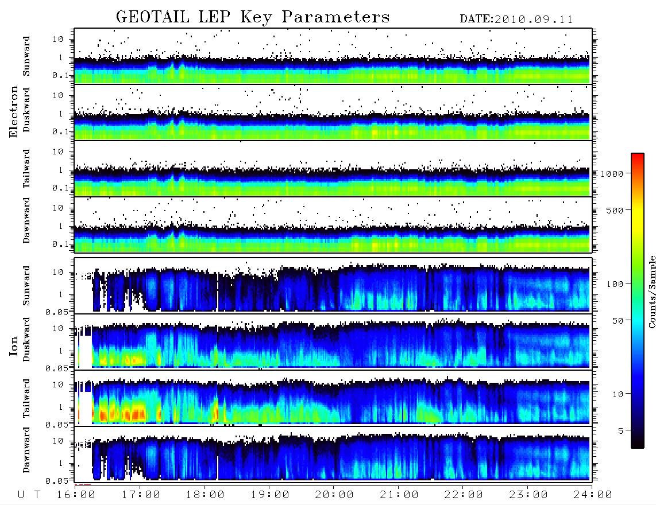
Task: Select the Electron Dawnward panel label
Action: click(x=26, y=221)
